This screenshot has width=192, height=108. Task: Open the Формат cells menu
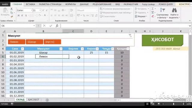pyautogui.click(x=141, y=16)
